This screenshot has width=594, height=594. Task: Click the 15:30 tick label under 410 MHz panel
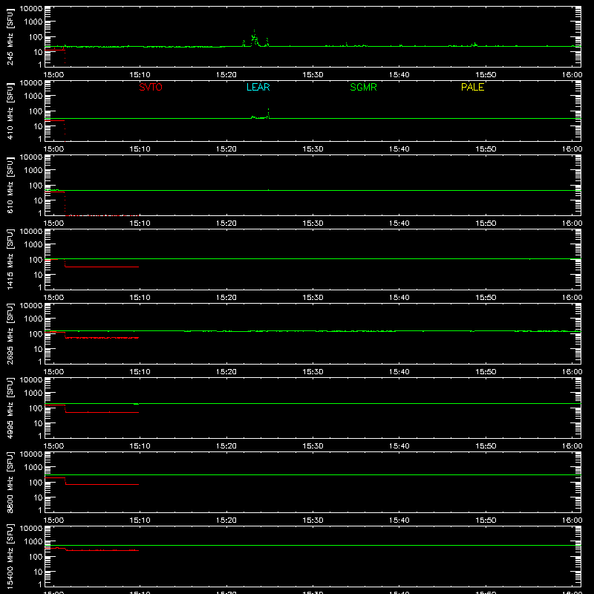(313, 149)
